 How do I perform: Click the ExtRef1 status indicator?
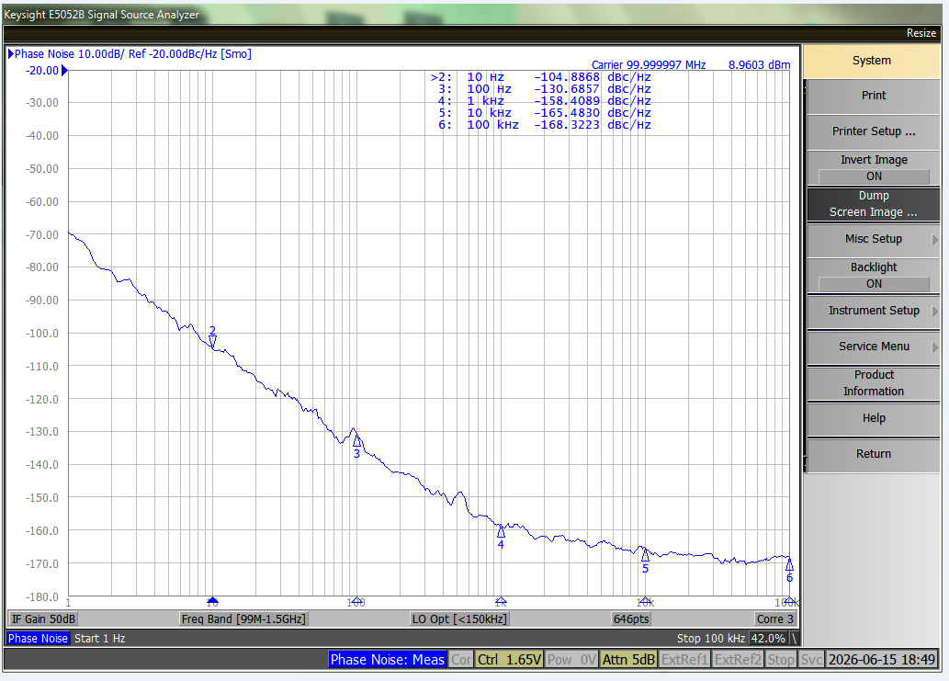click(x=684, y=659)
